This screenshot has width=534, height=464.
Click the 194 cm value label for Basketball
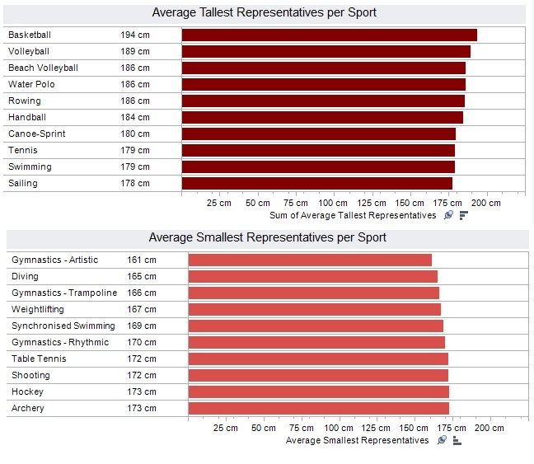pyautogui.click(x=134, y=35)
